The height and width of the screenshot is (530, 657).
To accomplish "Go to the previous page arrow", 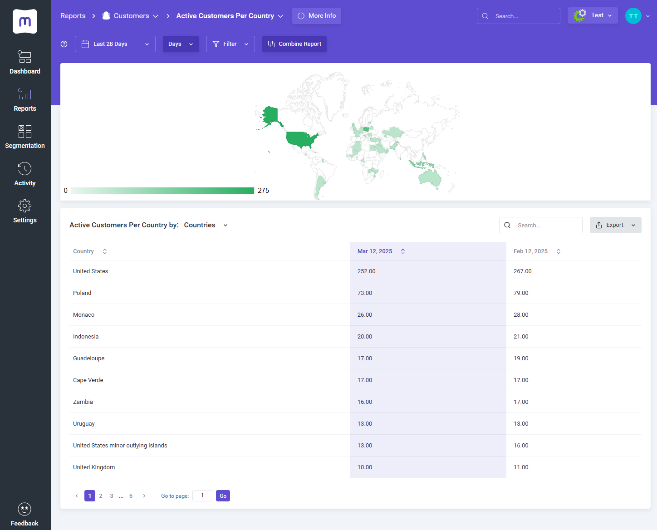I will click(77, 496).
